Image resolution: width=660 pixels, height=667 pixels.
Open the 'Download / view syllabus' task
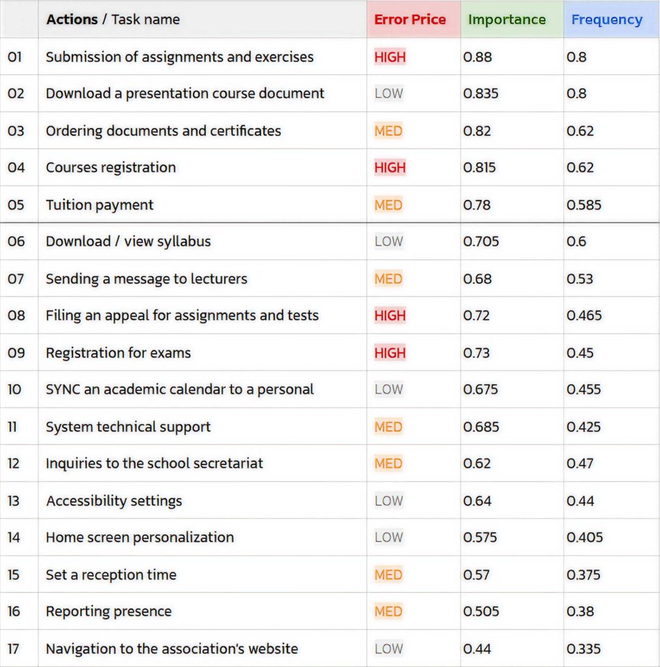(128, 241)
